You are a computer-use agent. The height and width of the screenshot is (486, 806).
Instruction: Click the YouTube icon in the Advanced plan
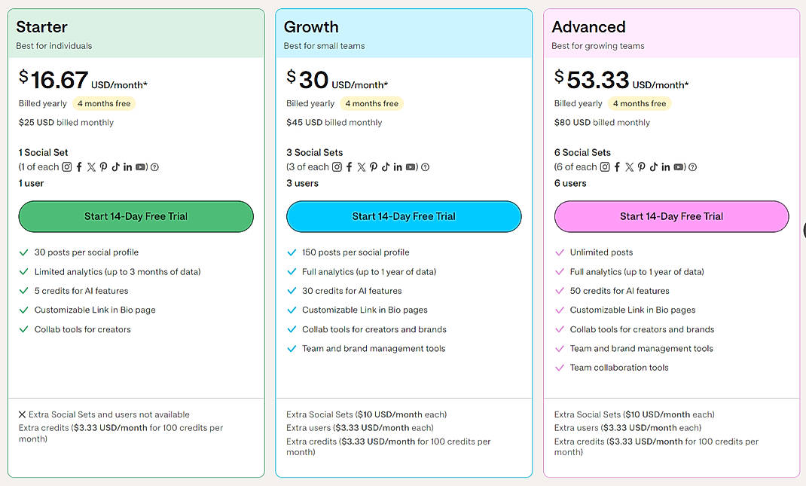point(679,167)
